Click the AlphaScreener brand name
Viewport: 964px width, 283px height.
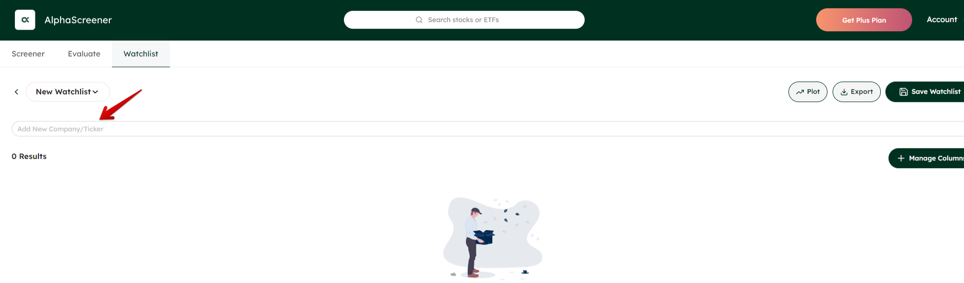pyautogui.click(x=78, y=20)
